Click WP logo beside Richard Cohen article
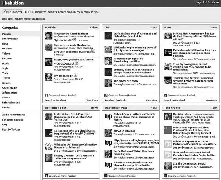Viewport: 221px width, 180px height. coord(108,116)
